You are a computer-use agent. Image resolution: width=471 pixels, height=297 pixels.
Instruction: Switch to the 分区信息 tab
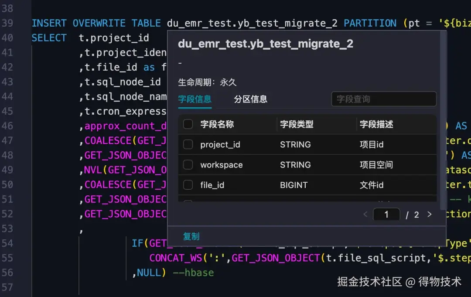(x=251, y=99)
